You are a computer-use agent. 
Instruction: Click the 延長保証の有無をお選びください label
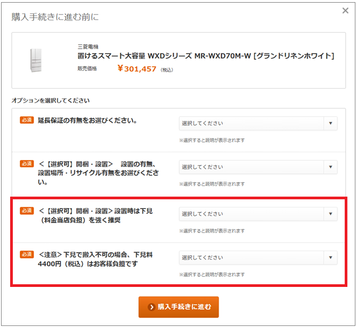tap(88, 120)
